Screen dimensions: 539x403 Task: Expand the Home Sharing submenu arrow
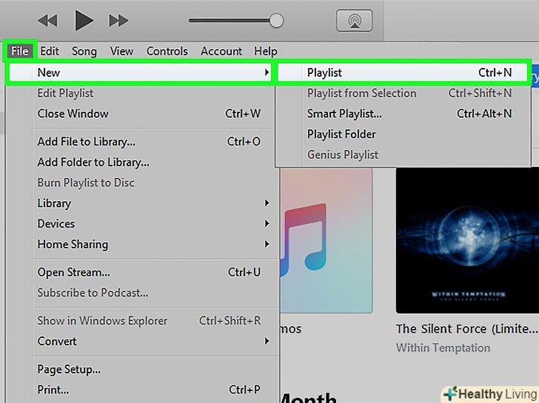267,244
